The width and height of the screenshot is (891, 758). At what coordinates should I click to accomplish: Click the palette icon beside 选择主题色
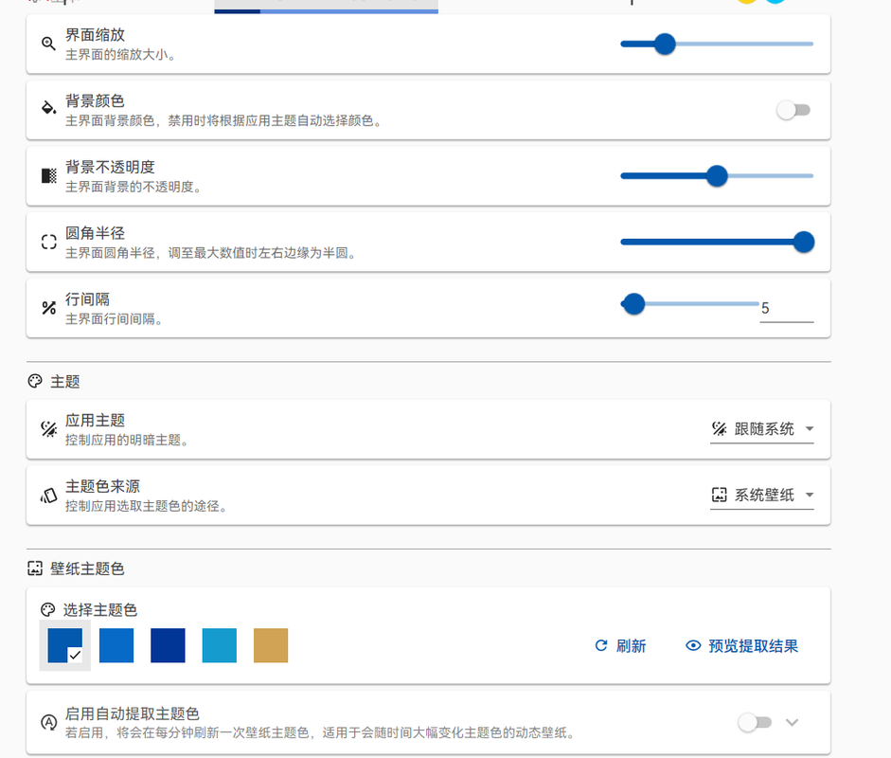[x=47, y=609]
